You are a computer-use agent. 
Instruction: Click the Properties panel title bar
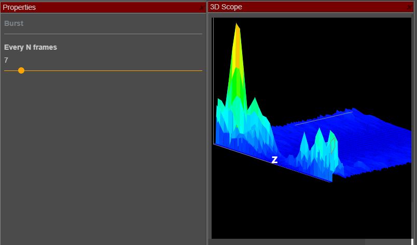click(x=103, y=7)
